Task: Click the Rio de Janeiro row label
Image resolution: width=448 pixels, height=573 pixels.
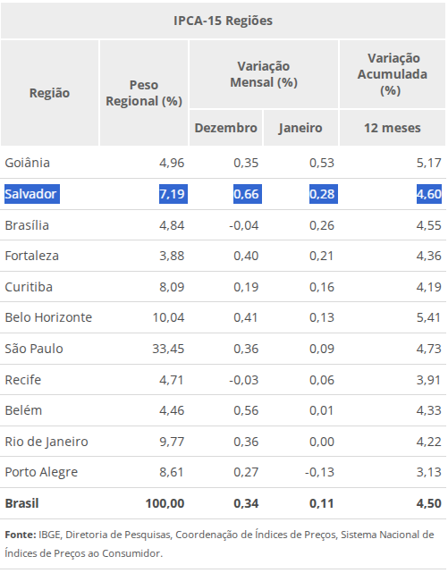Action: 46,442
